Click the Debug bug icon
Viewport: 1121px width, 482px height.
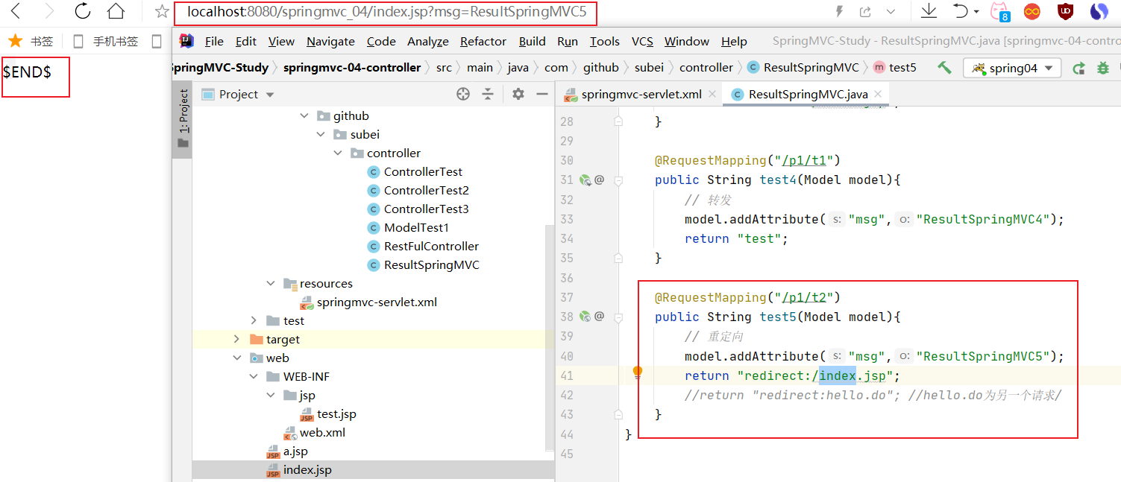(x=1103, y=69)
